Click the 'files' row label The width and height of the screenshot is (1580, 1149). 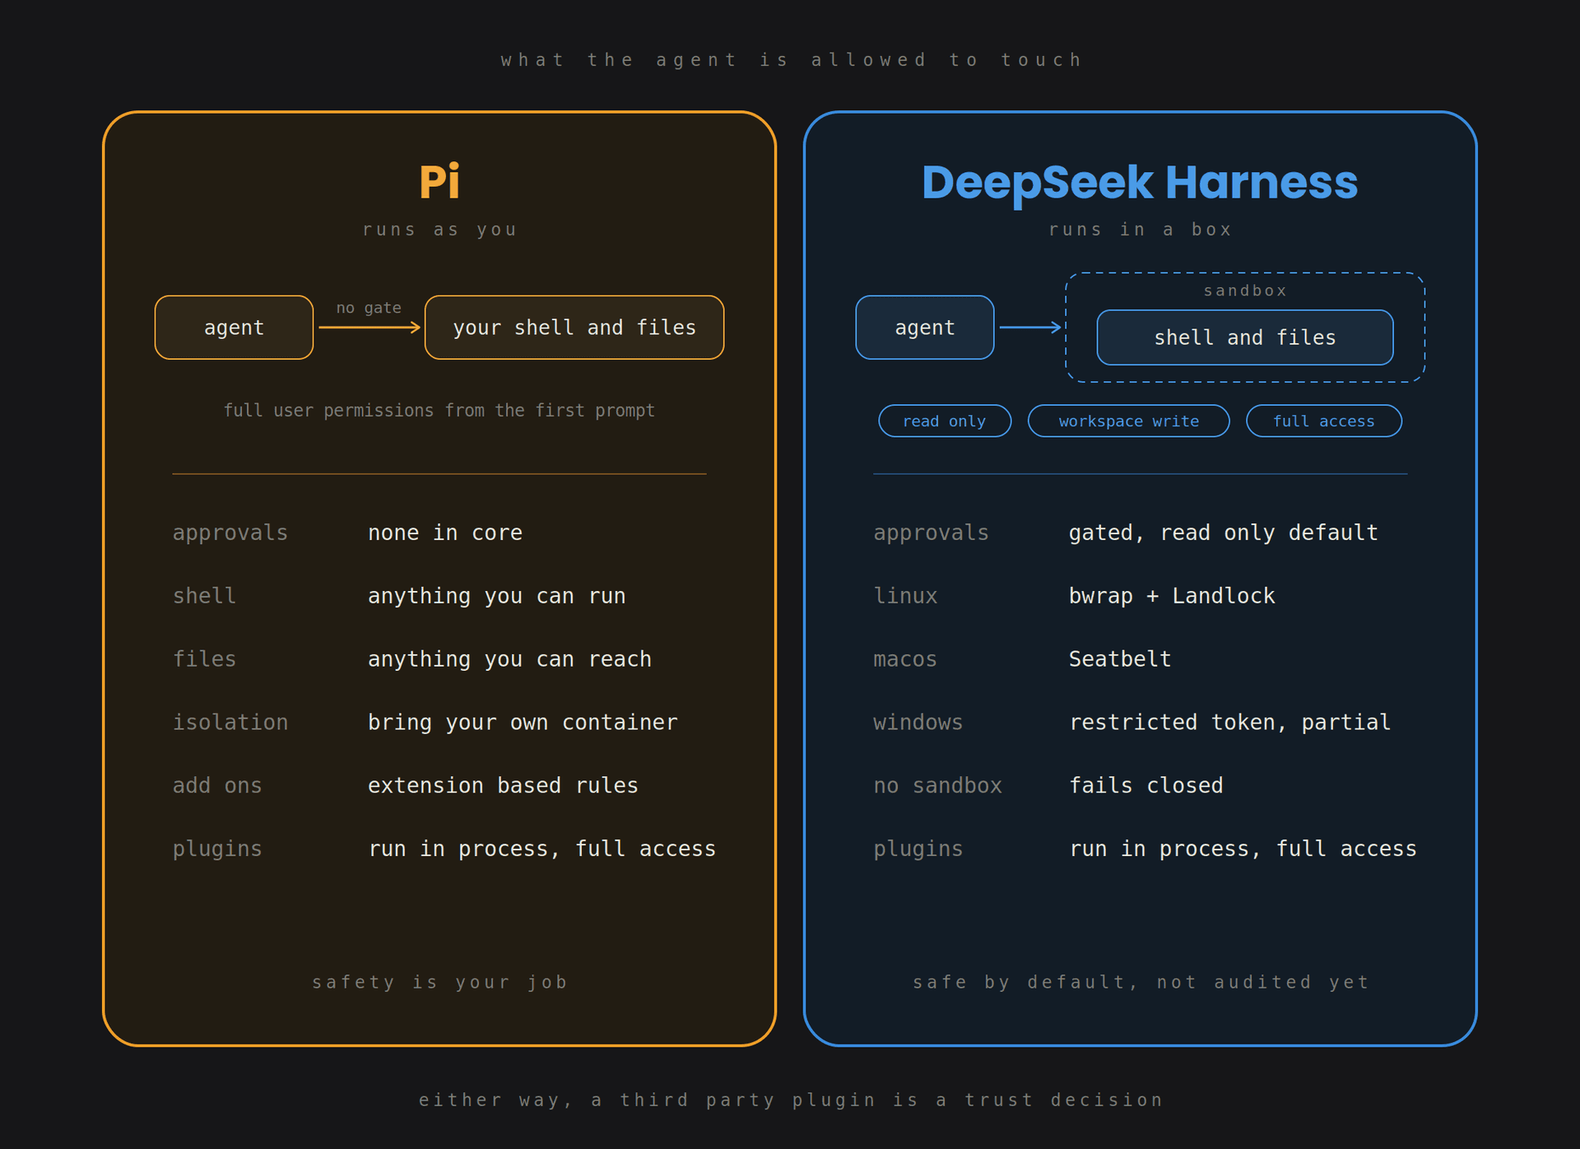(x=204, y=659)
